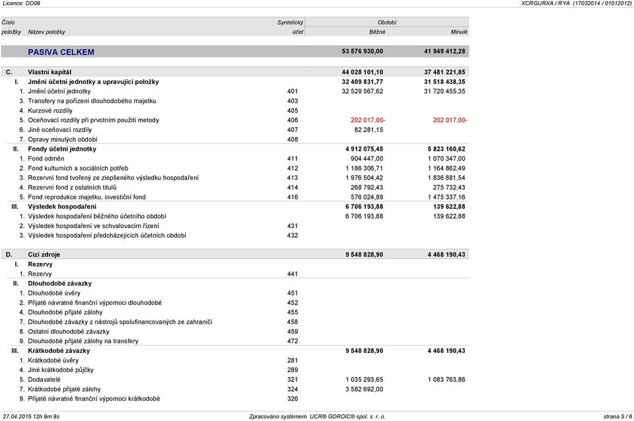
Task: Click account number 432
Action: coord(293,235)
